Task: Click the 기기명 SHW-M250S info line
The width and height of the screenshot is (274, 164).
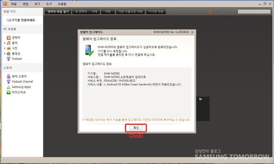Action: pos(104,74)
